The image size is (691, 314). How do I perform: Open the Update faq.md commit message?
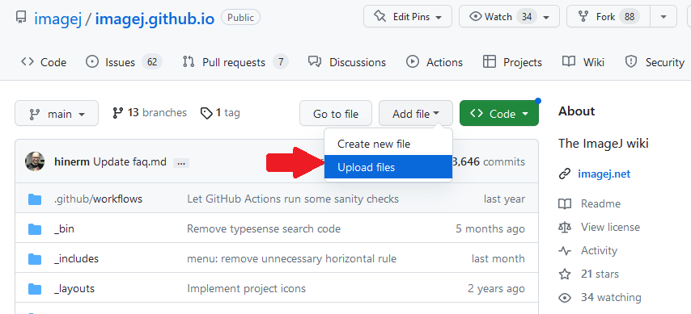(129, 161)
